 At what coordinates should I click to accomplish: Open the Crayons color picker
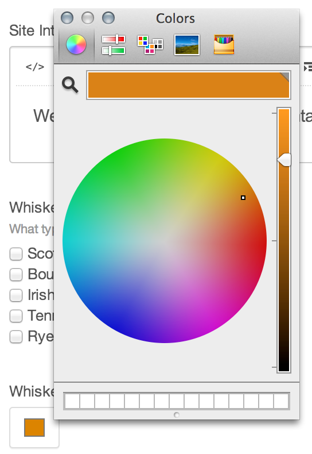tap(224, 45)
